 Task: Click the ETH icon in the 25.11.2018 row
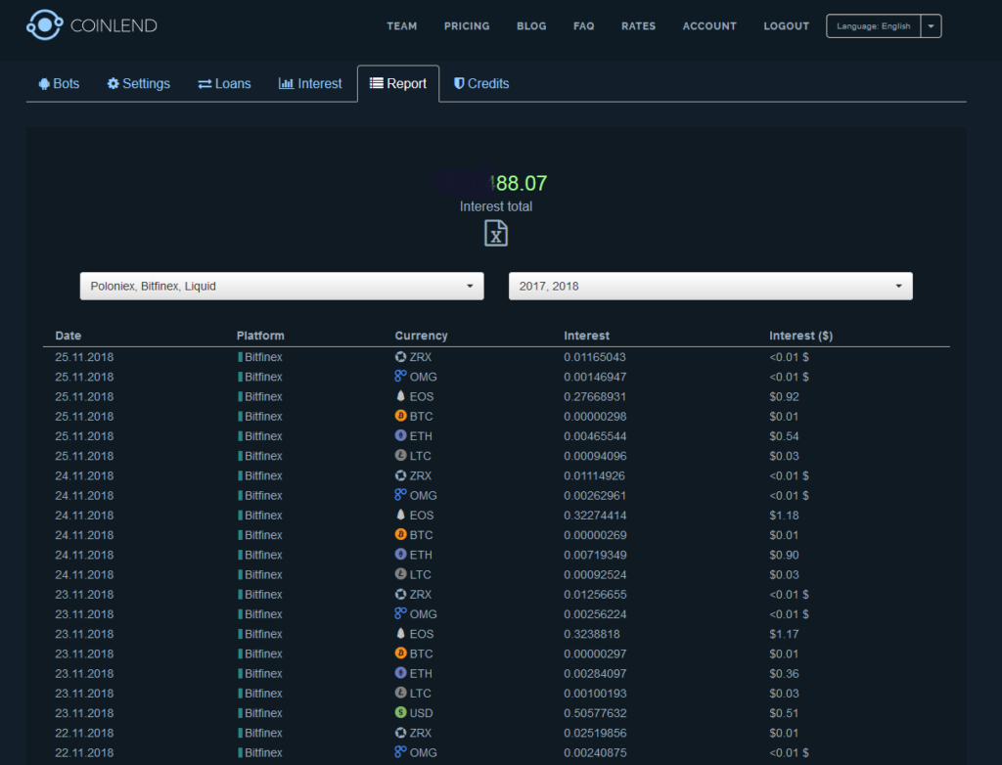tap(400, 435)
